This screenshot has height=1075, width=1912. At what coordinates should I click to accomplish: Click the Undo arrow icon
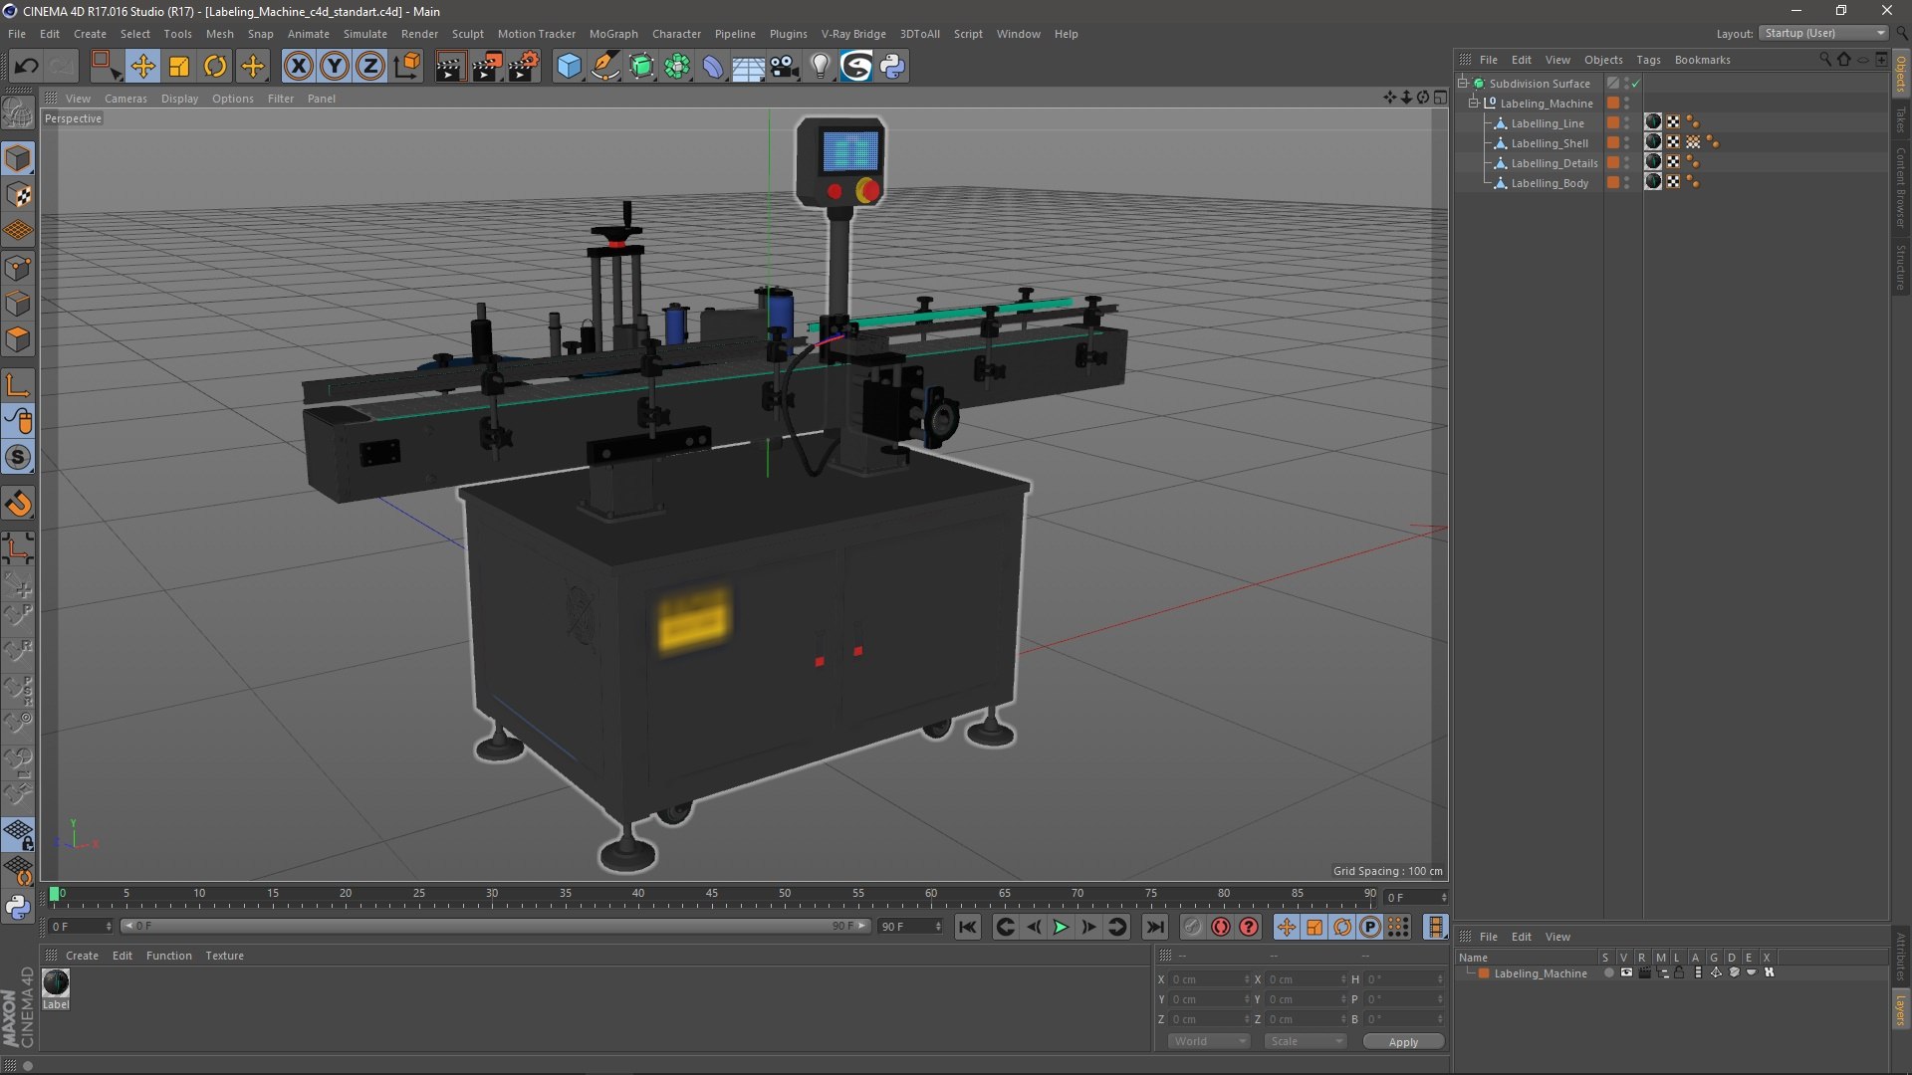[x=26, y=67]
